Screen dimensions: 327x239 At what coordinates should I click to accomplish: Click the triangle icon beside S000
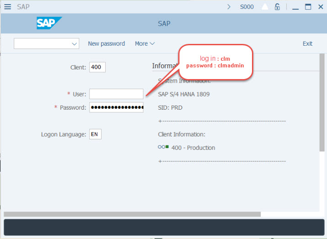coord(265,7)
